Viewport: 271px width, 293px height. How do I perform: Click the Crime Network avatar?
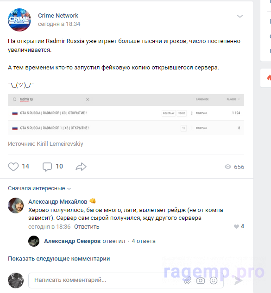pyautogui.click(x=19, y=20)
